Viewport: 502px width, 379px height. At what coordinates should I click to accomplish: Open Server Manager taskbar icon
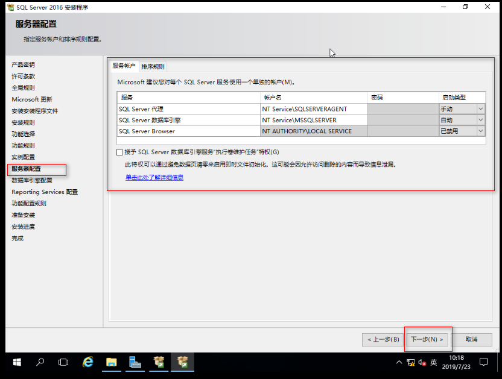pos(135,362)
